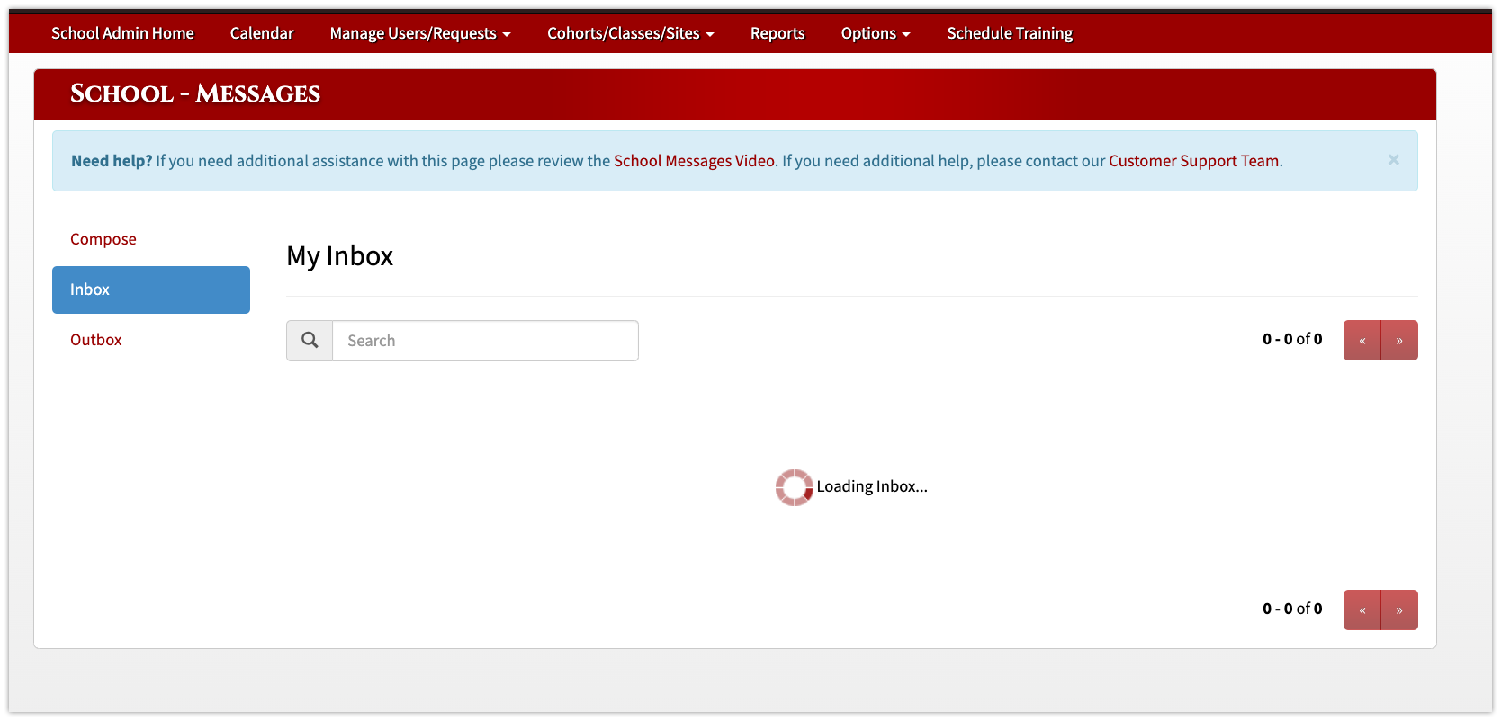Open the Cohorts/Classes/Sites dropdown menu

click(x=631, y=33)
